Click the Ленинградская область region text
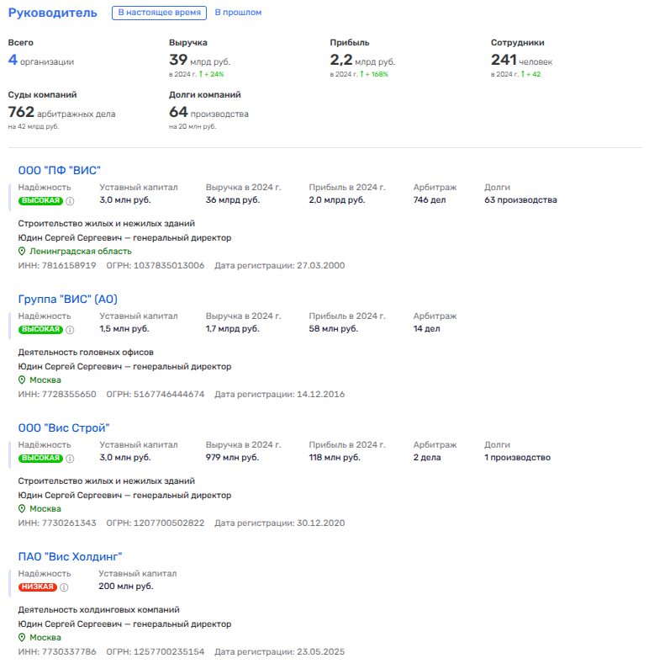649x669 pixels. (81, 252)
